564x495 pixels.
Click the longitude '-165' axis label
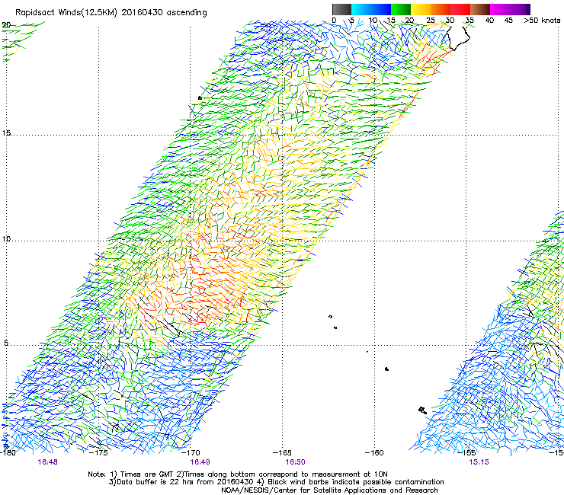pos(282,452)
